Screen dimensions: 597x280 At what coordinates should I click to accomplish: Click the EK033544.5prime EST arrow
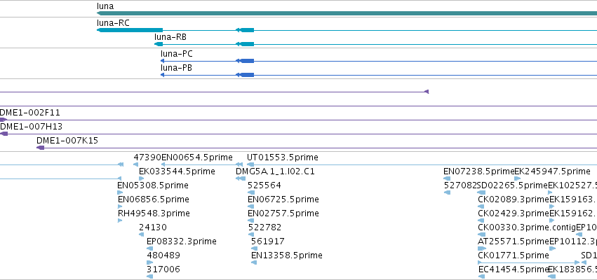click(141, 178)
